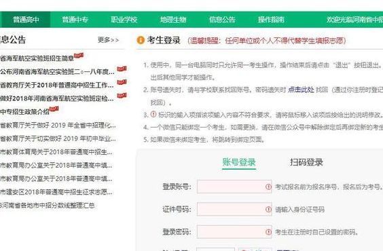This screenshot has width=383, height=251.
Task: Click the welcome banner text 欢迎光临河南省
Action: pyautogui.click(x=354, y=20)
